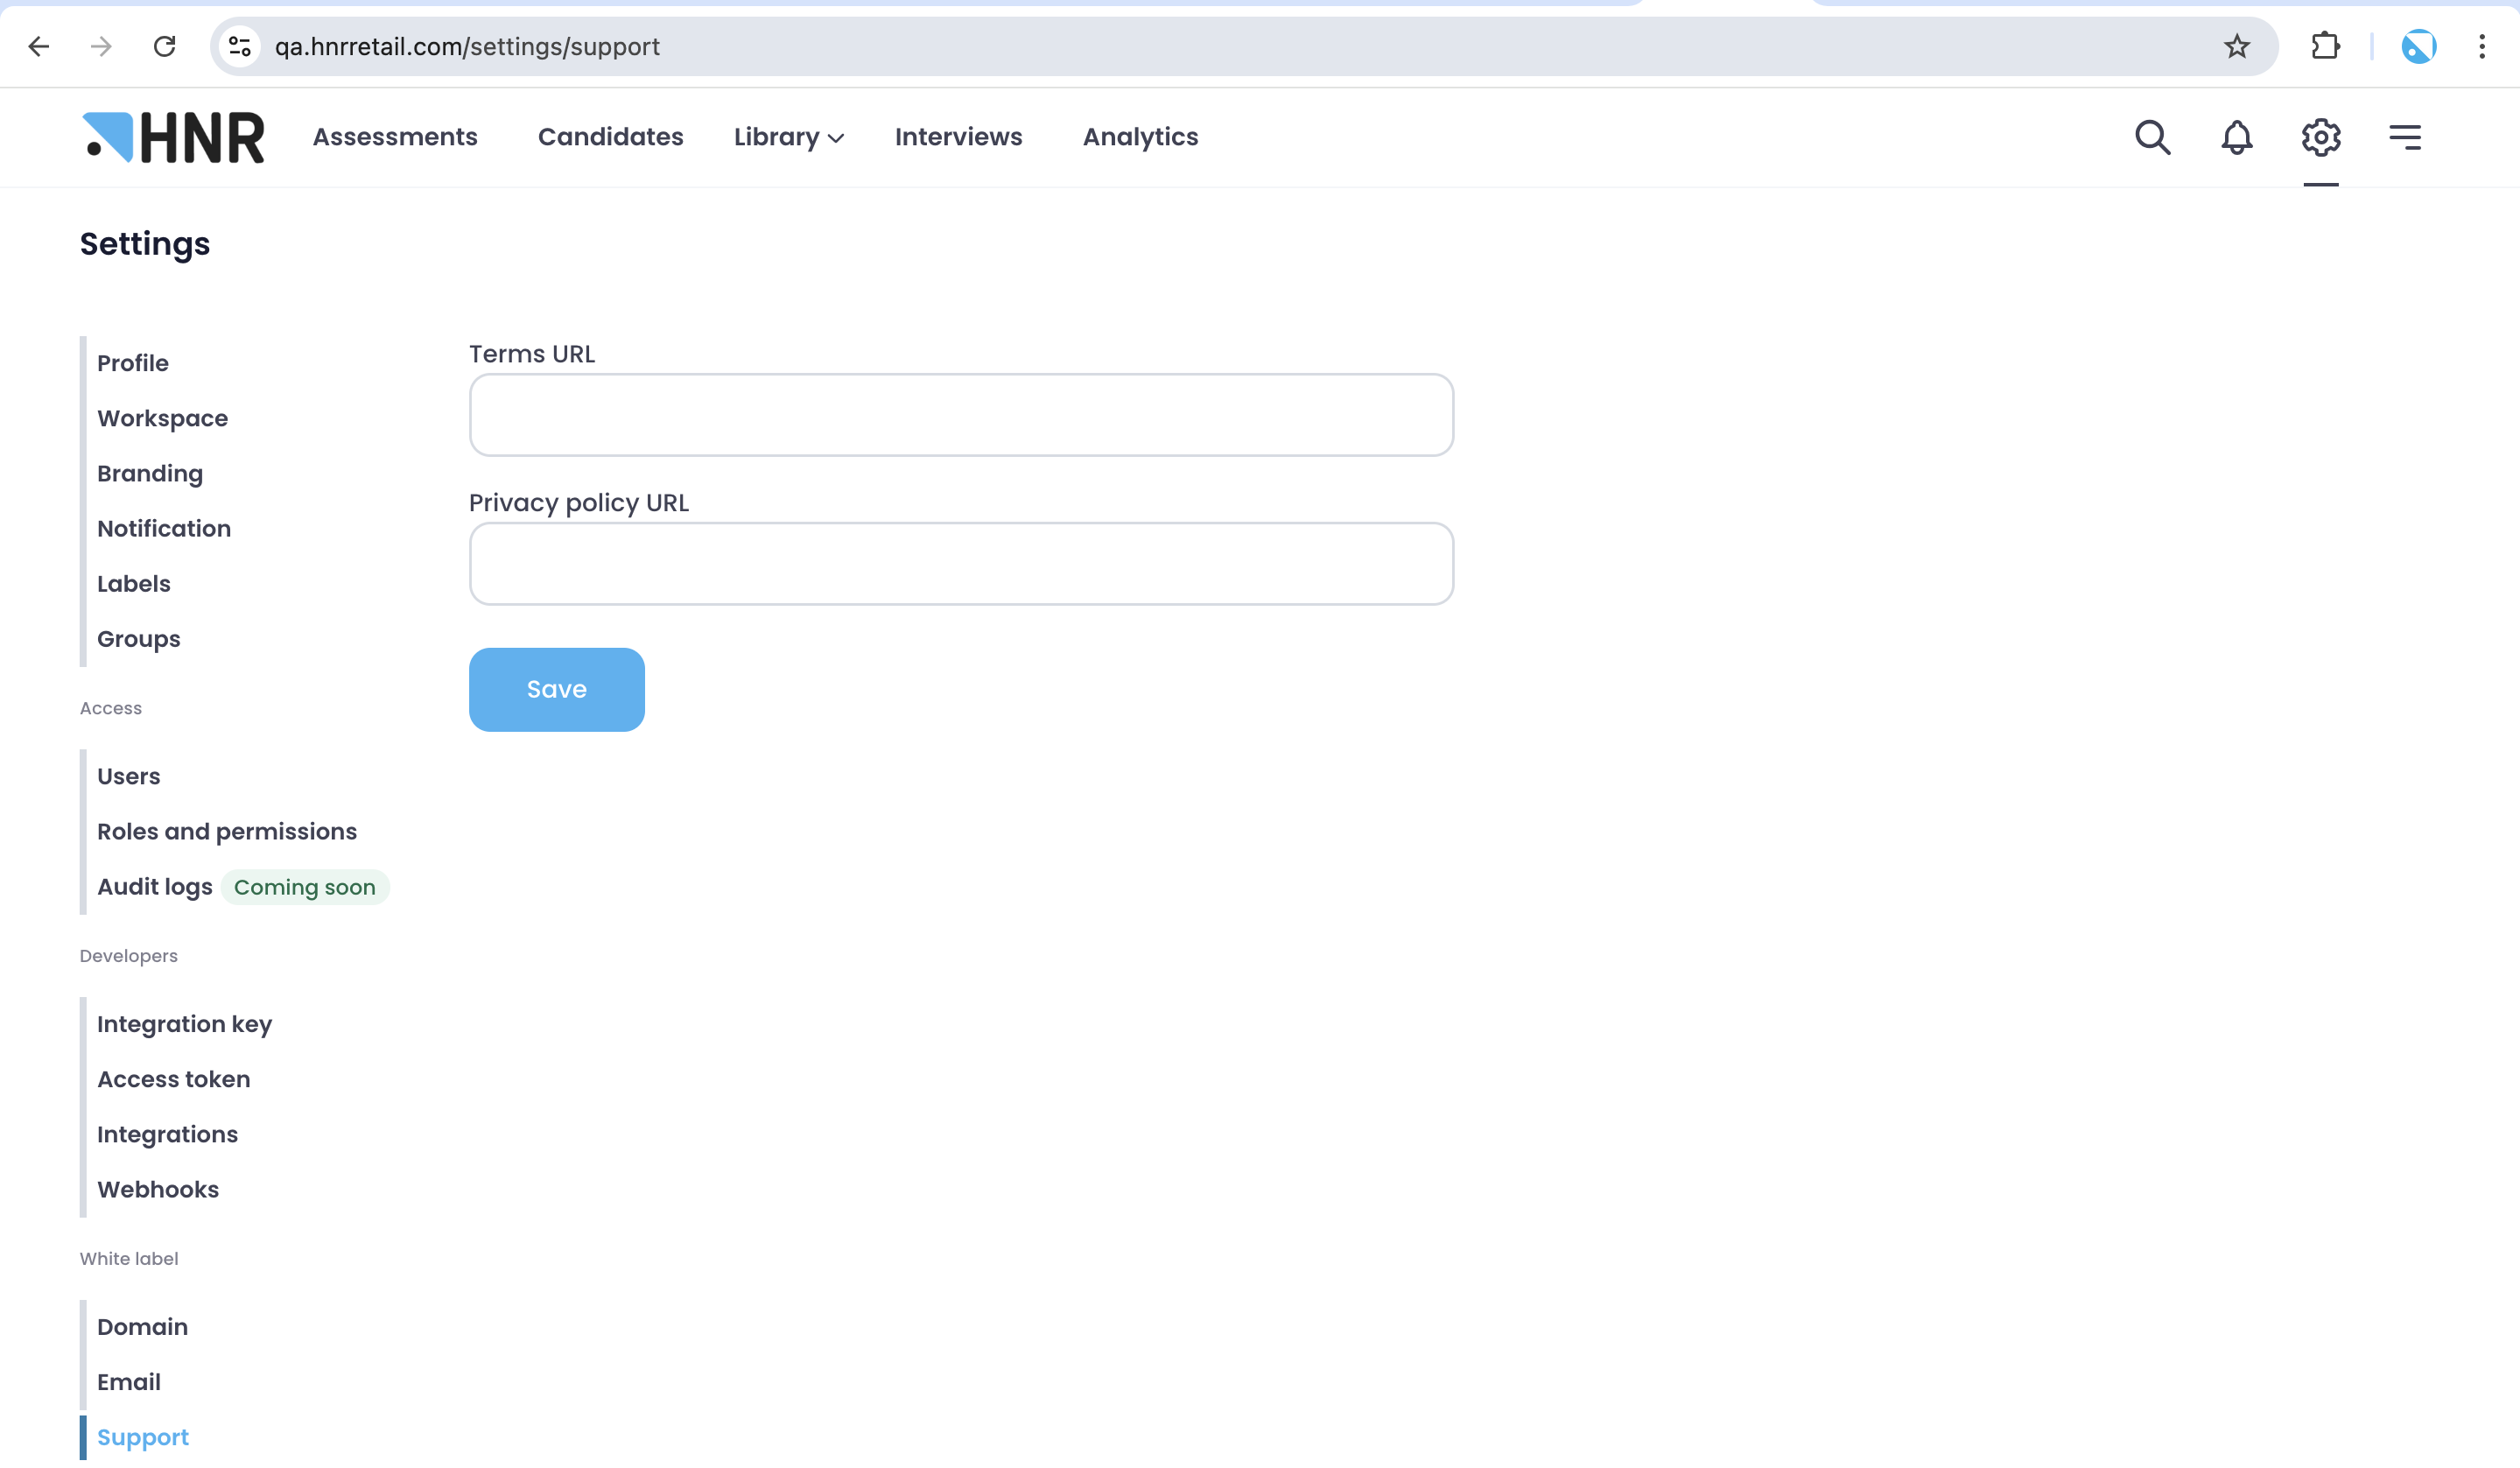Click browser forward arrow
Image resolution: width=2520 pixels, height=1468 pixels.
click(101, 46)
